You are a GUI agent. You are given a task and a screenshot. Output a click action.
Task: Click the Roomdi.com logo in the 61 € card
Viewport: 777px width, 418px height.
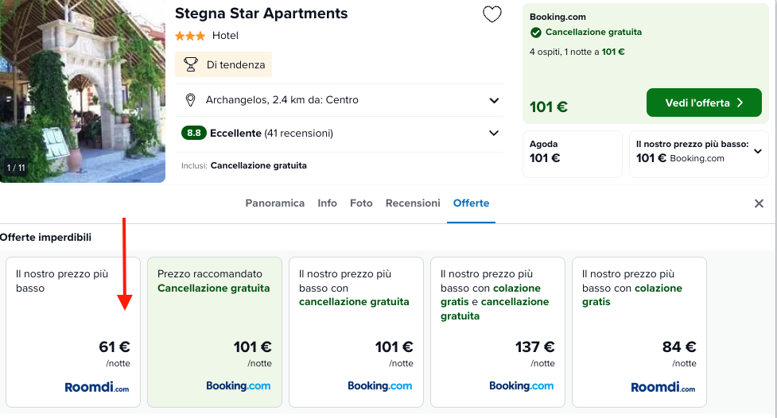click(x=97, y=387)
